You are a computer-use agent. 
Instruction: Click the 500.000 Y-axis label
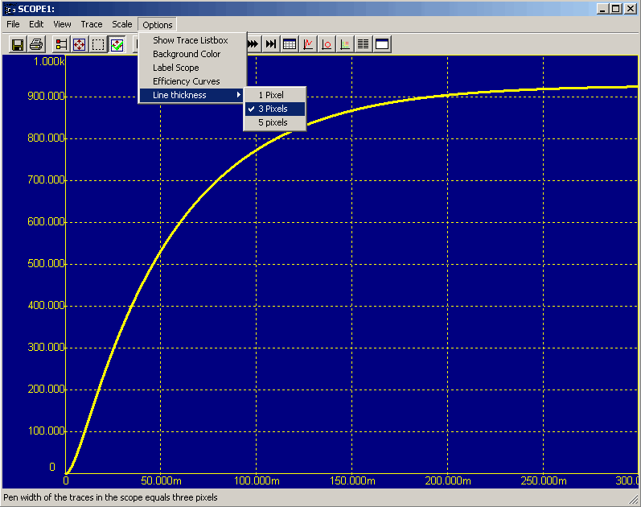(46, 263)
